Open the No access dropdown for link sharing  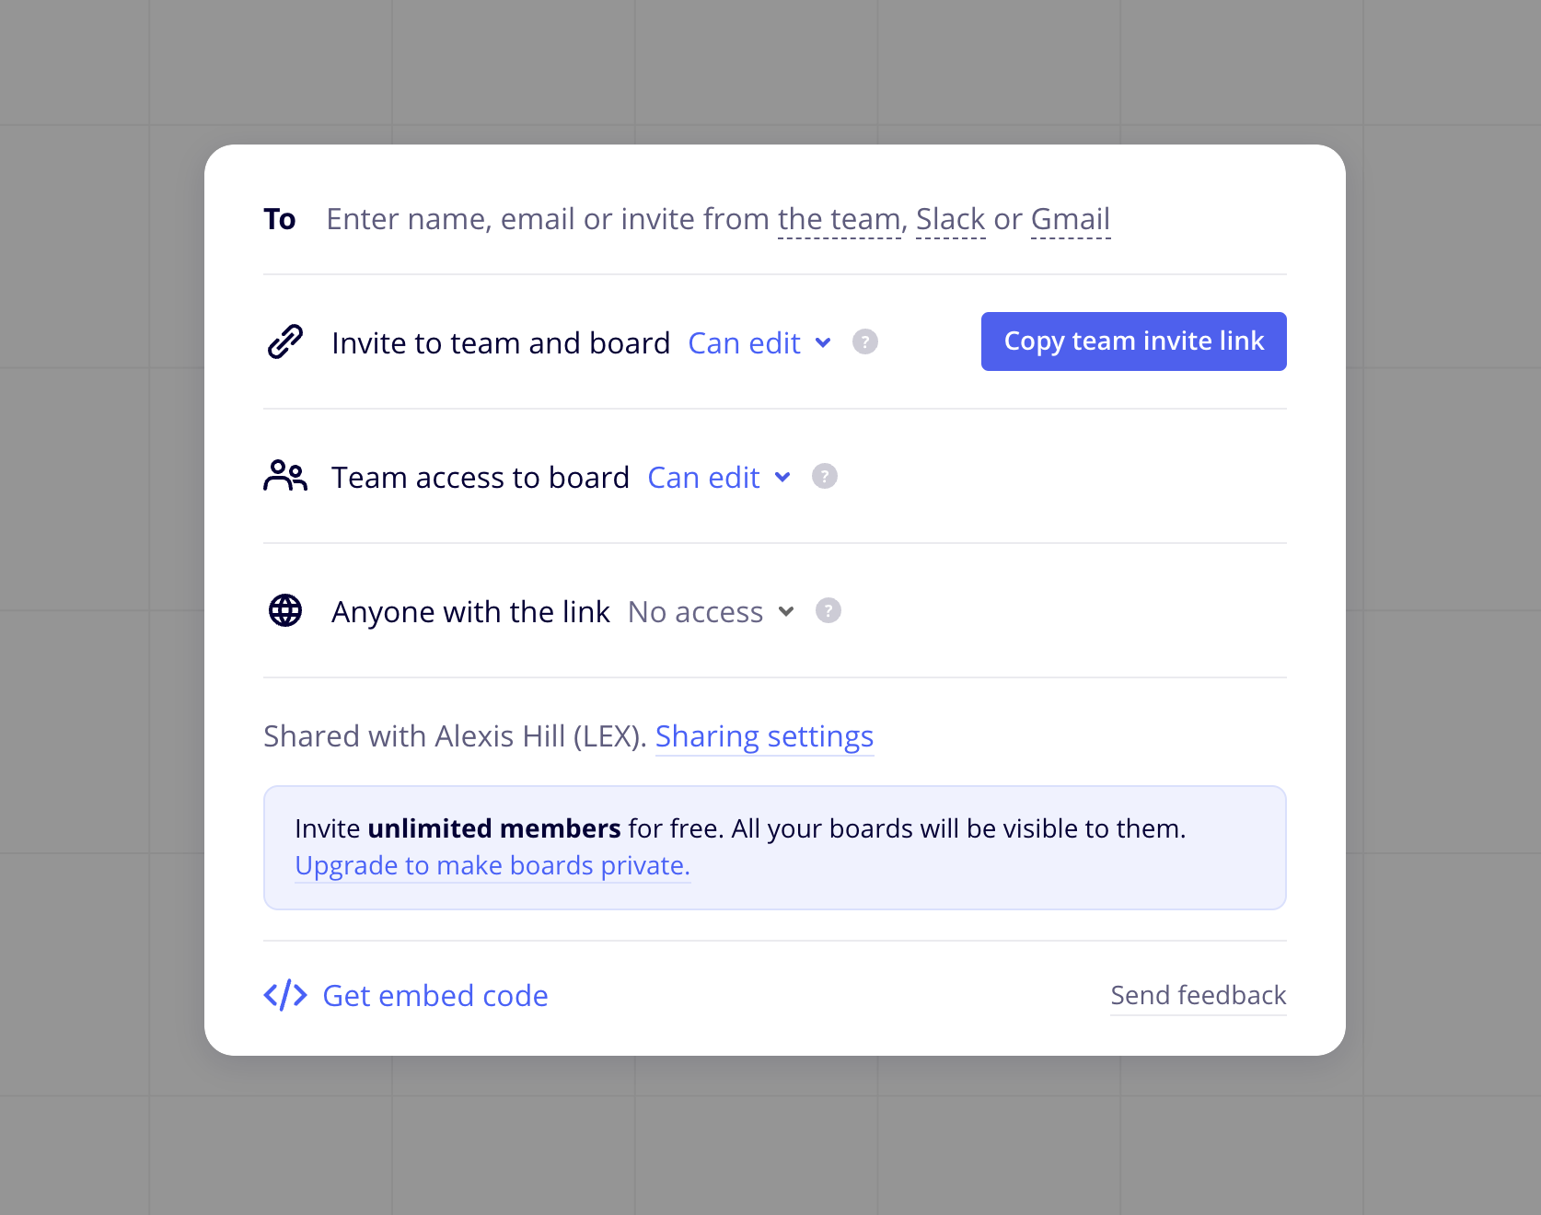(x=711, y=611)
